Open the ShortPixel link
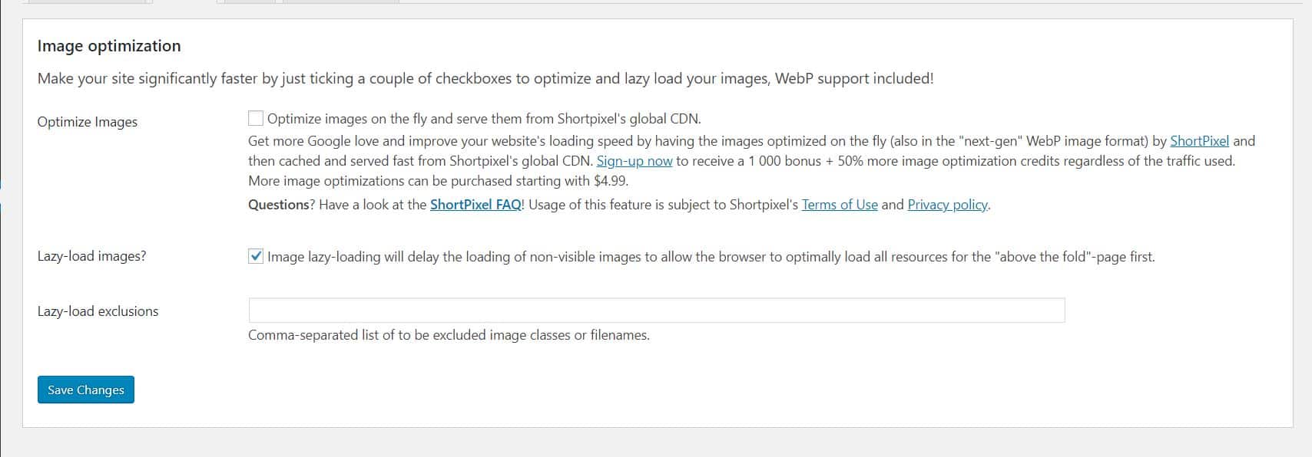 point(1199,141)
